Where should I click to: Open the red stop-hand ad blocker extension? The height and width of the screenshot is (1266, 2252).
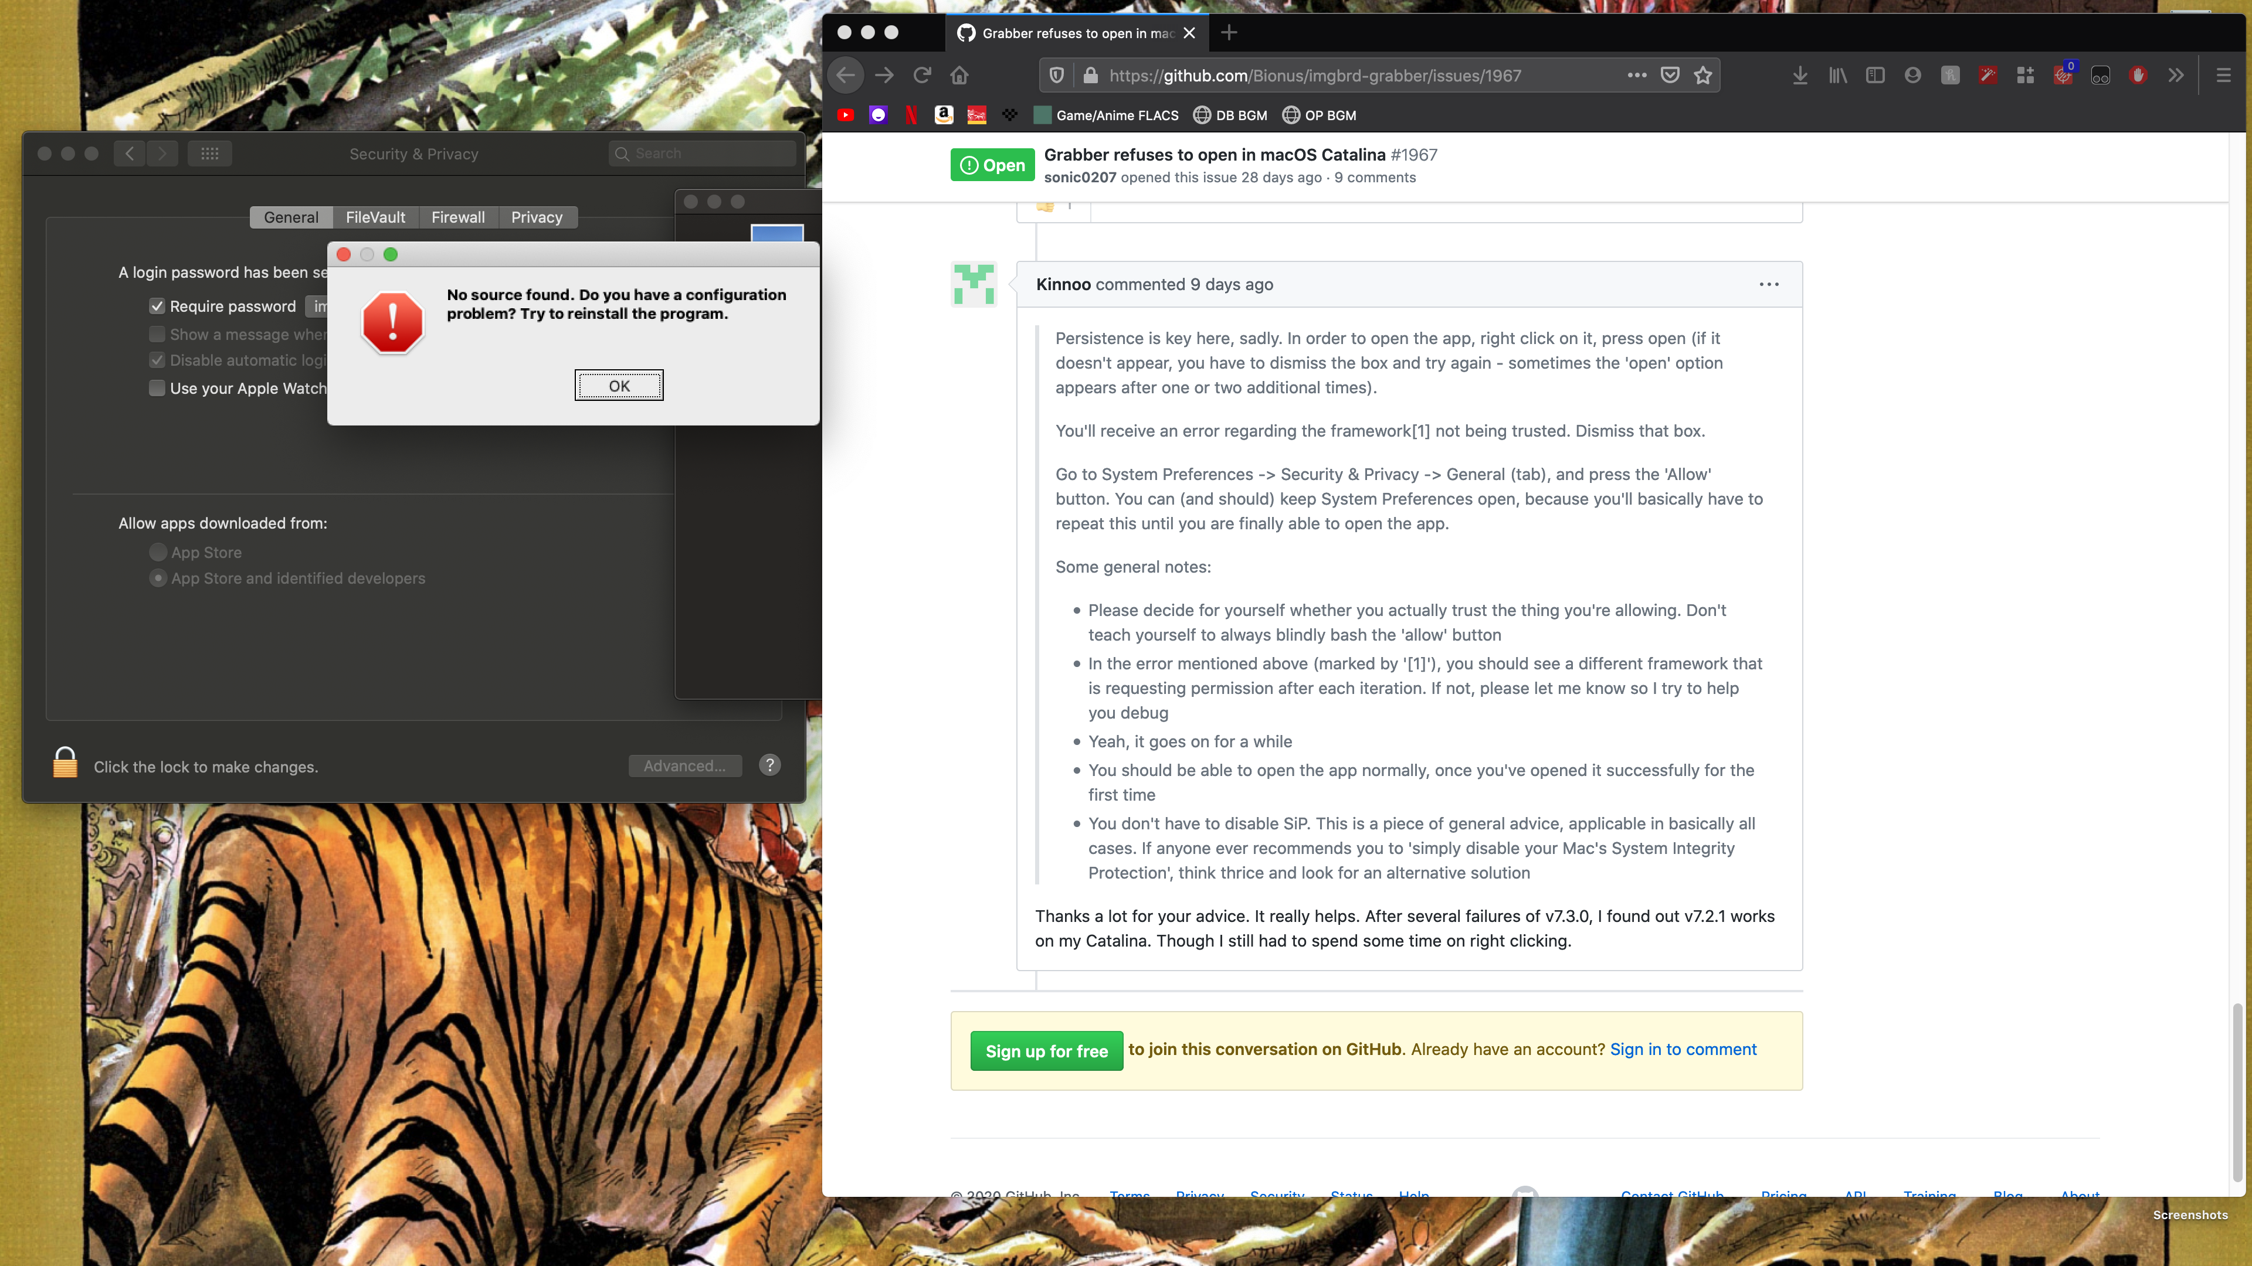pyautogui.click(x=2138, y=76)
